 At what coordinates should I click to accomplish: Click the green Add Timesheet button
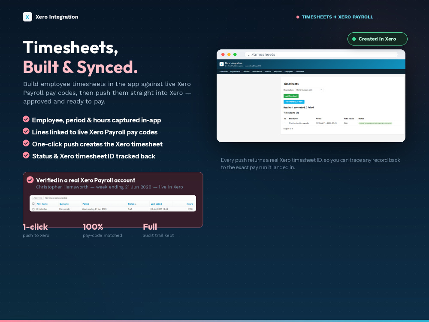pyautogui.click(x=291, y=96)
